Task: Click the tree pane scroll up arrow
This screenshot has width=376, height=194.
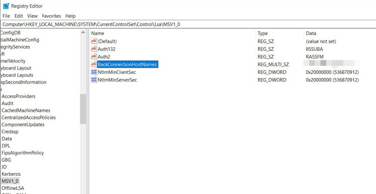Action: pyautogui.click(x=83, y=33)
